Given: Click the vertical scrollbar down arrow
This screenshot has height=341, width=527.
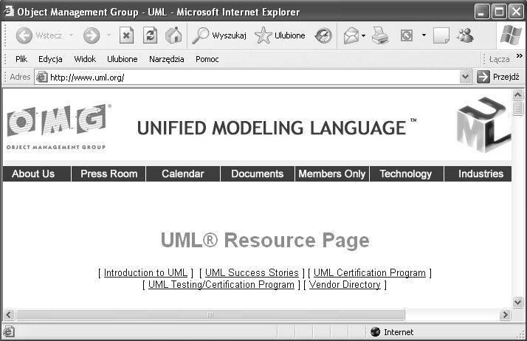Looking at the screenshot, I should point(517,302).
